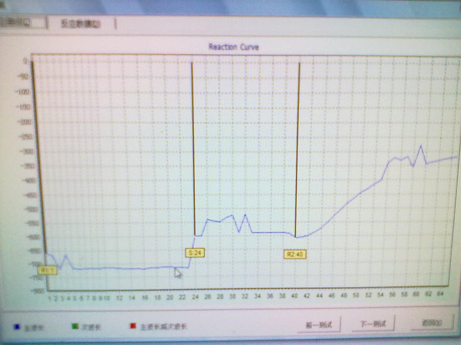This screenshot has width=461, height=345.
Task: Click the y-axis tick label -200
Action: (x=24, y=122)
